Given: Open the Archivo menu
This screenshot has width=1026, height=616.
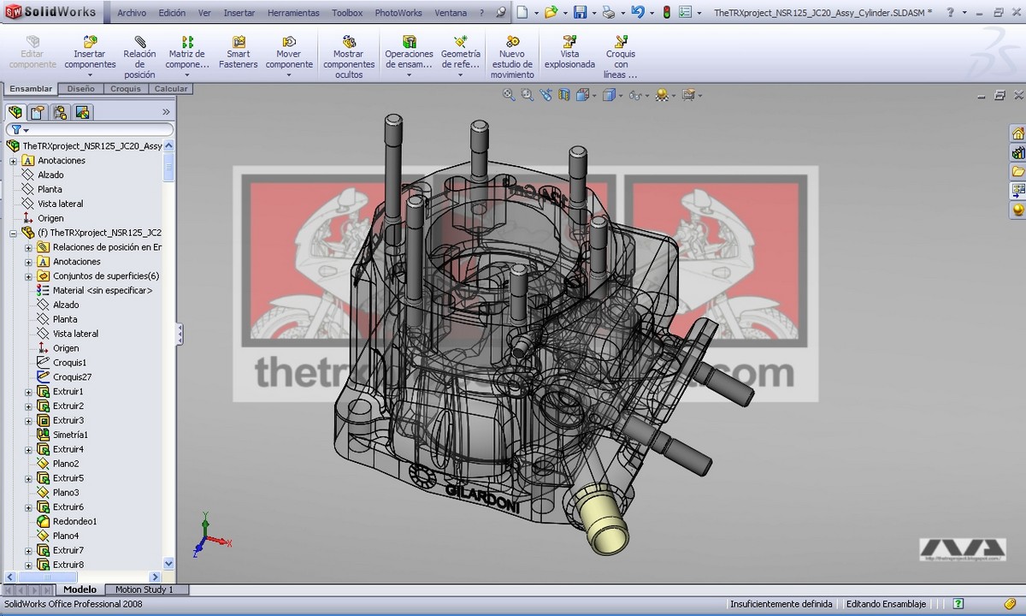Looking at the screenshot, I should [132, 13].
